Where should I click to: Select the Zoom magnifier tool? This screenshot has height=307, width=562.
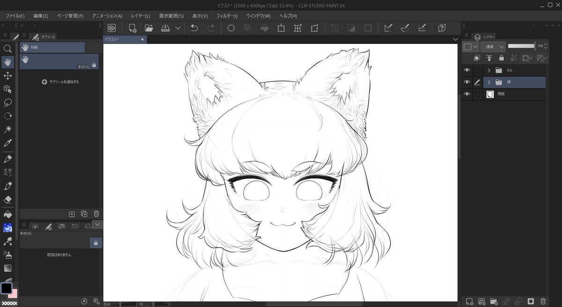click(8, 49)
